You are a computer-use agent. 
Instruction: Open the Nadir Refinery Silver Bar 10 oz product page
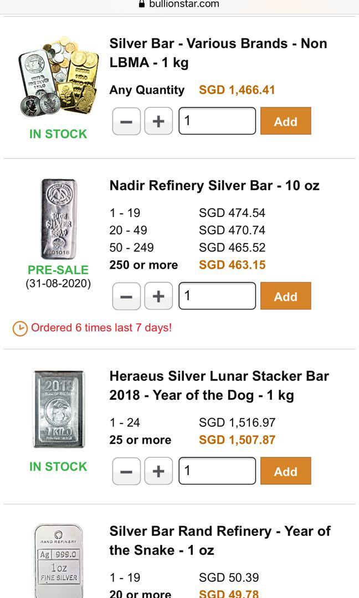[x=214, y=185]
